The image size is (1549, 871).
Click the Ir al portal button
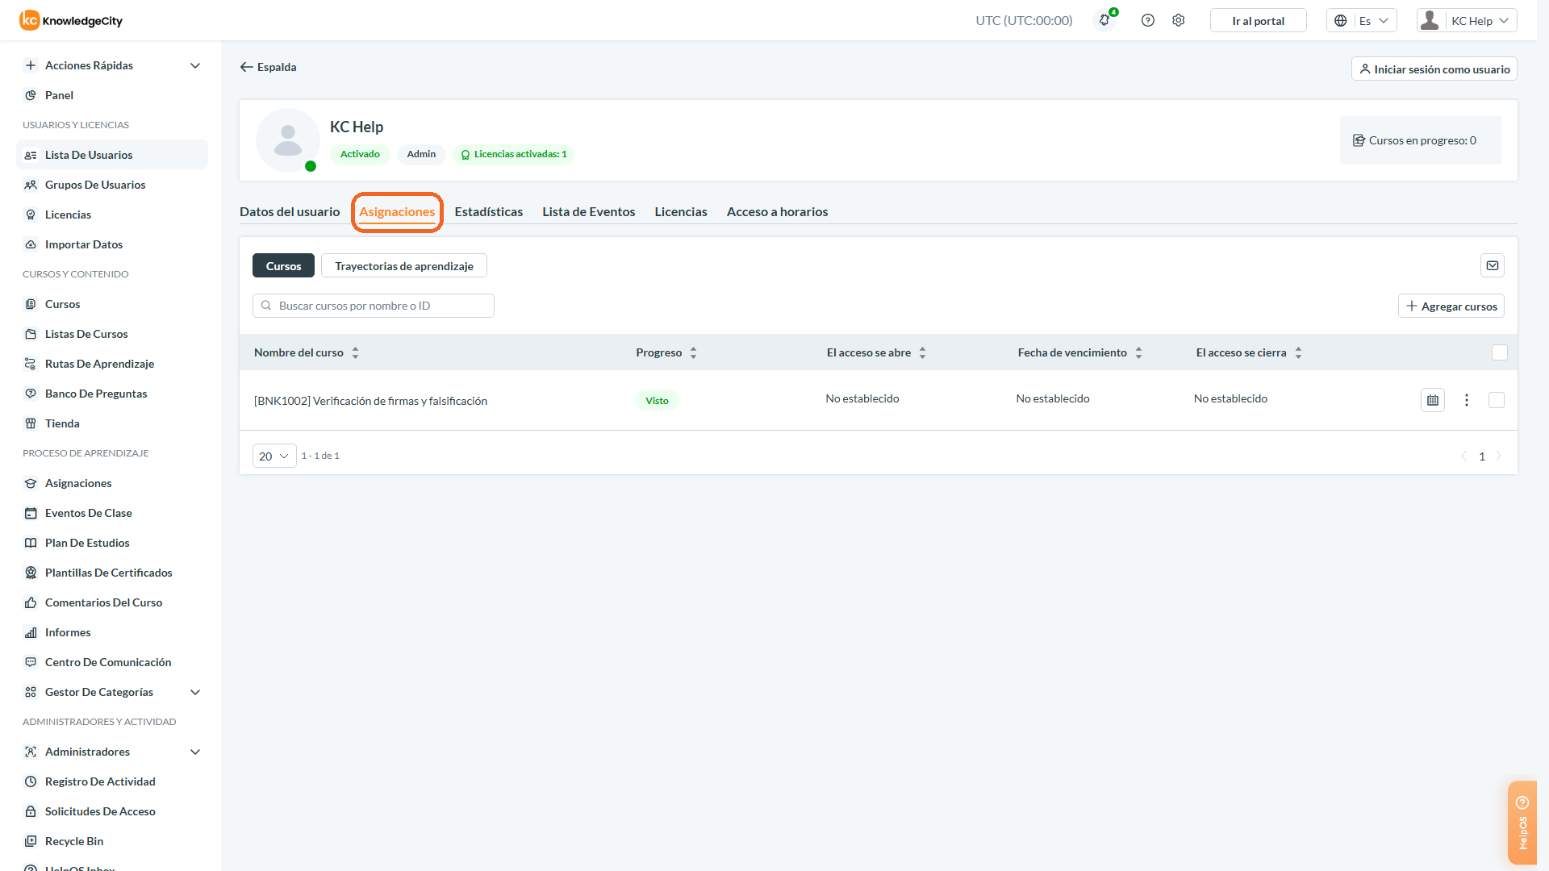tap(1259, 21)
